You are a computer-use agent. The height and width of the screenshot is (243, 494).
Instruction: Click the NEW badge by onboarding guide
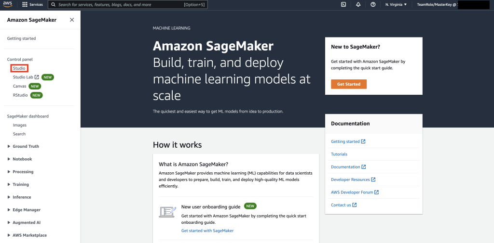pos(250,206)
